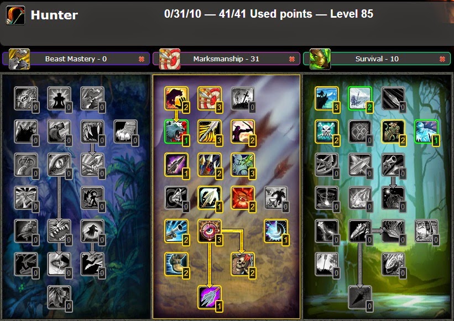This screenshot has height=321, width=454.
Task: Click the bullseye target talent in Marksmanship
Action: click(x=210, y=98)
